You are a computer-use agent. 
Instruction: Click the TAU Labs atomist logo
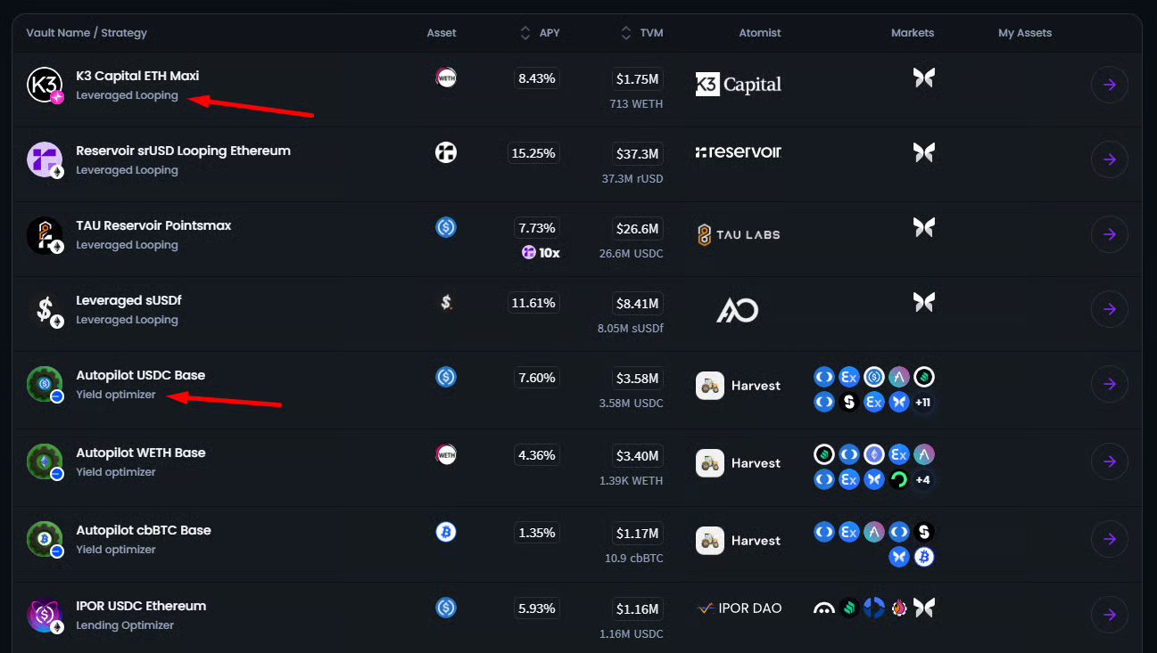click(738, 235)
